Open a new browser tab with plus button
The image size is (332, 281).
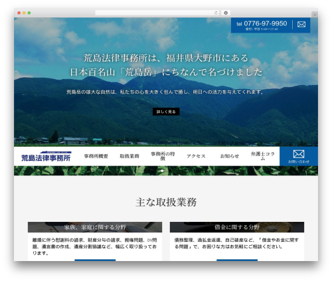click(x=315, y=15)
